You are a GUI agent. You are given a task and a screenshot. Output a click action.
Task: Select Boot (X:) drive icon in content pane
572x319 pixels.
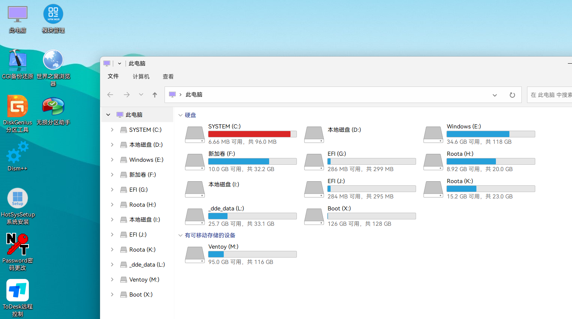pos(314,217)
